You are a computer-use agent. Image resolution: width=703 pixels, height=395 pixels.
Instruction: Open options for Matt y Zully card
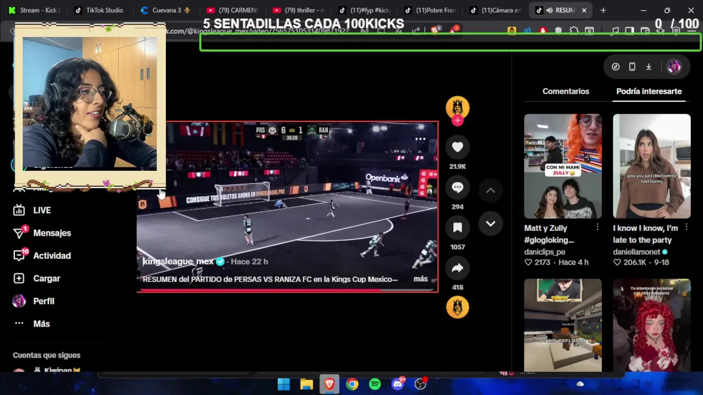tap(597, 227)
